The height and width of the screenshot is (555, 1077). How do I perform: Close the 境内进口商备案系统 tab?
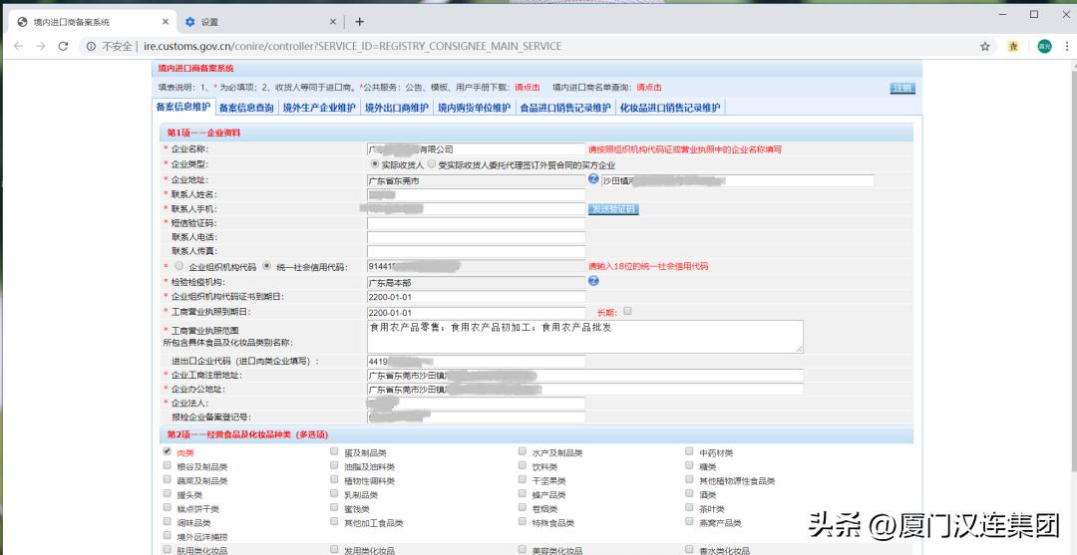[x=166, y=22]
